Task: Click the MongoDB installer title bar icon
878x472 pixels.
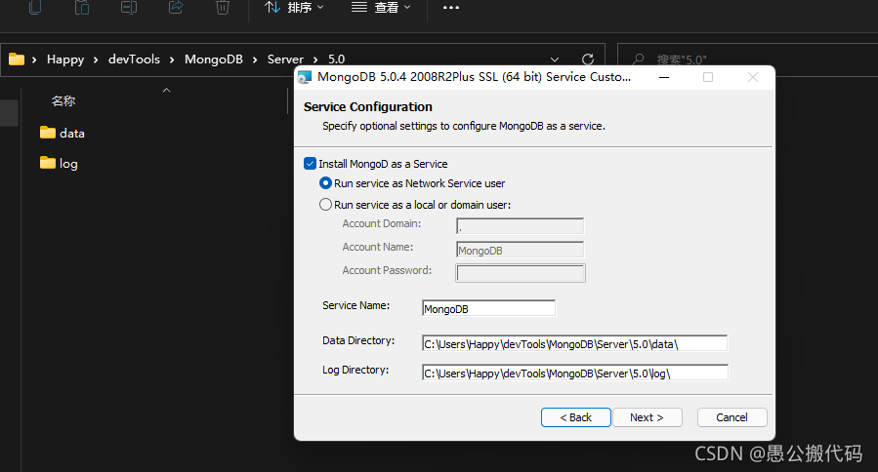Action: 304,77
